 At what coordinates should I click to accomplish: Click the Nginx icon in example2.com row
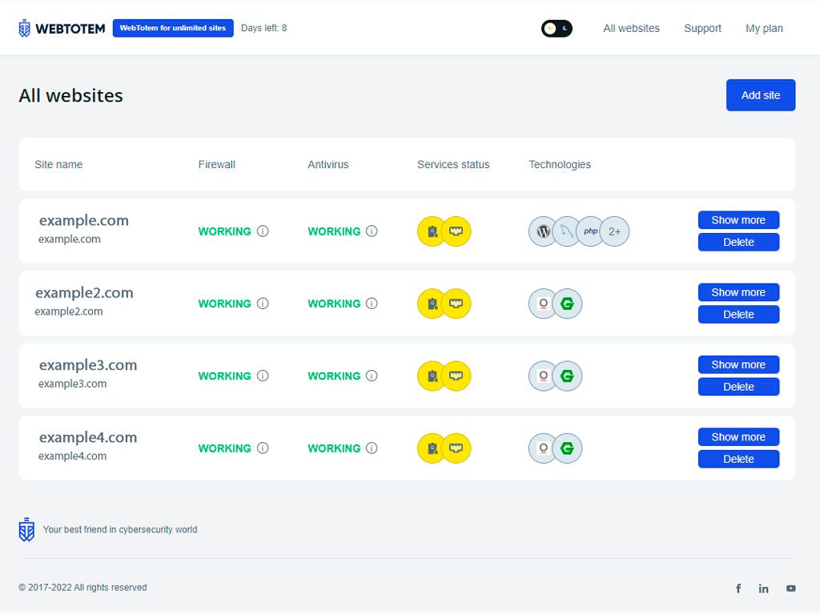point(568,303)
